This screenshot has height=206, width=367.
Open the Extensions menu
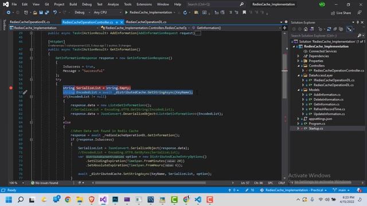coord(144,4)
